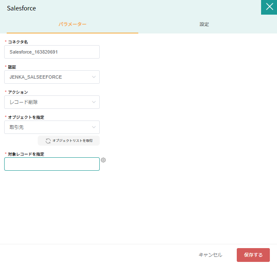This screenshot has height=264, width=277.
Task: Click the アクション label
Action: point(18,92)
